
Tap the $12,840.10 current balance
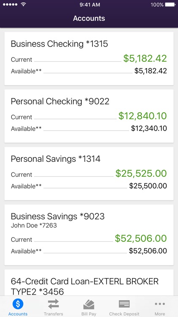point(143,116)
